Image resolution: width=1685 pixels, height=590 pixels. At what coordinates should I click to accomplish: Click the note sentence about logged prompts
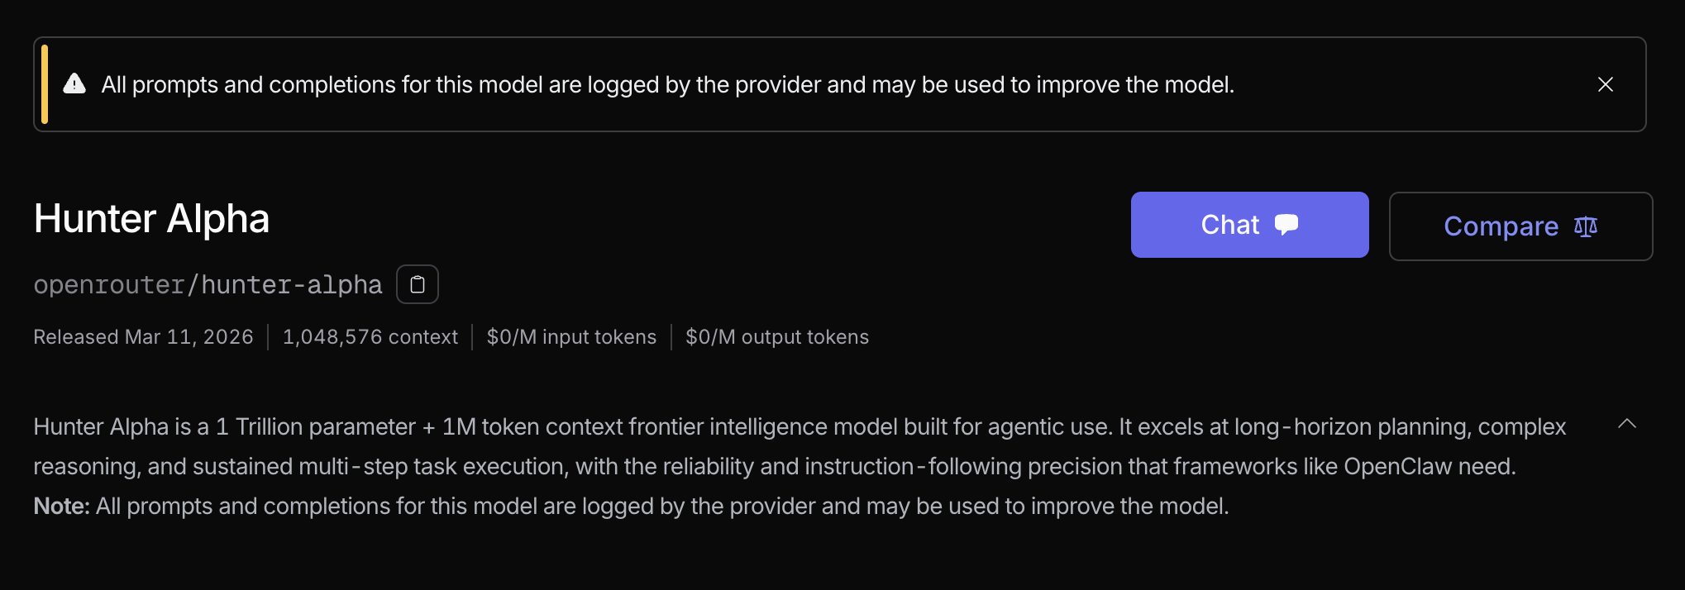click(x=661, y=506)
